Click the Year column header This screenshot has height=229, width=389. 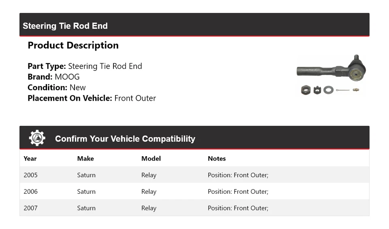(x=30, y=159)
